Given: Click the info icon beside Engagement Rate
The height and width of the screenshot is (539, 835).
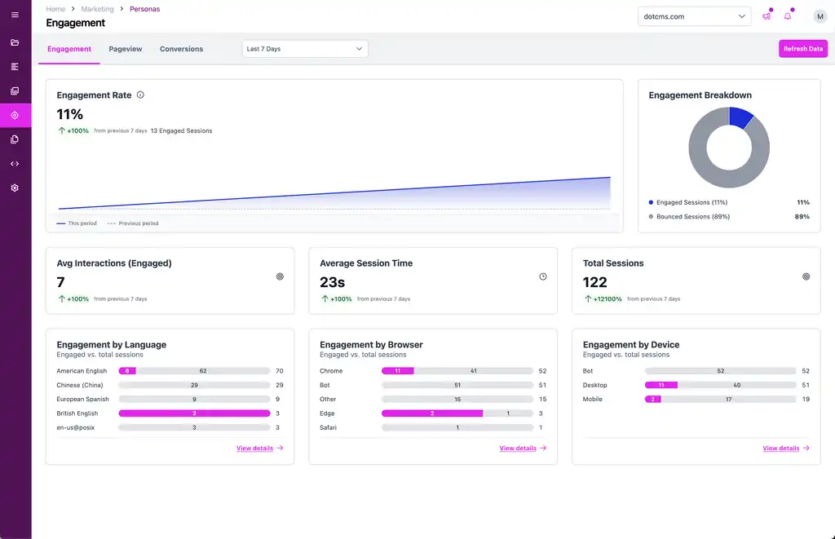Looking at the screenshot, I should 140,95.
